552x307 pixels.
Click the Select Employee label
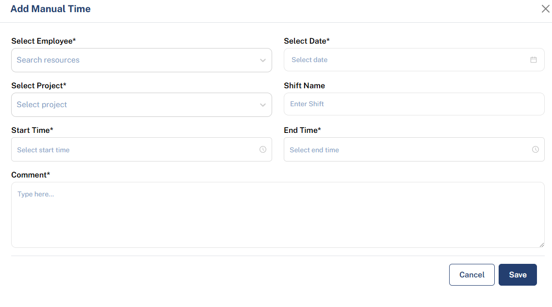point(43,41)
